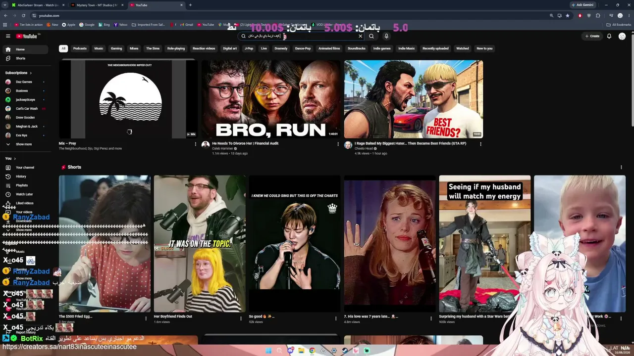This screenshot has width=634, height=356.
Task: Click the youtube.com address bar
Action: point(287,15)
